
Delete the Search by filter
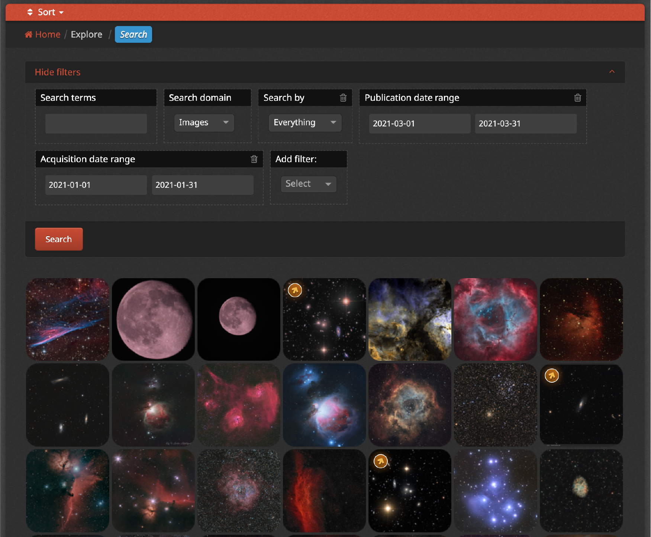(x=343, y=98)
